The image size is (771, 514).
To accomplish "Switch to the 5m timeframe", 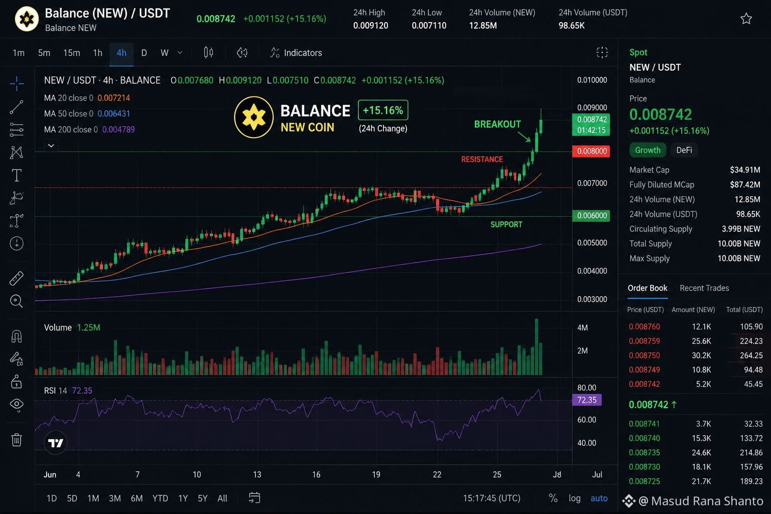I will coord(44,53).
